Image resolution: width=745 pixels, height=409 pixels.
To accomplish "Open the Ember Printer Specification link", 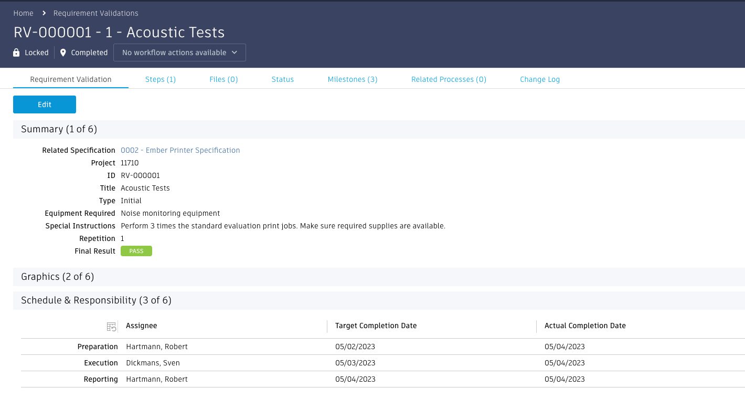I will pos(180,150).
